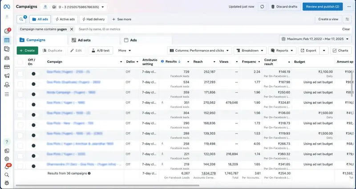The image size is (356, 189).
Task: Open Audiences people icon
Action: [x=7, y=58]
